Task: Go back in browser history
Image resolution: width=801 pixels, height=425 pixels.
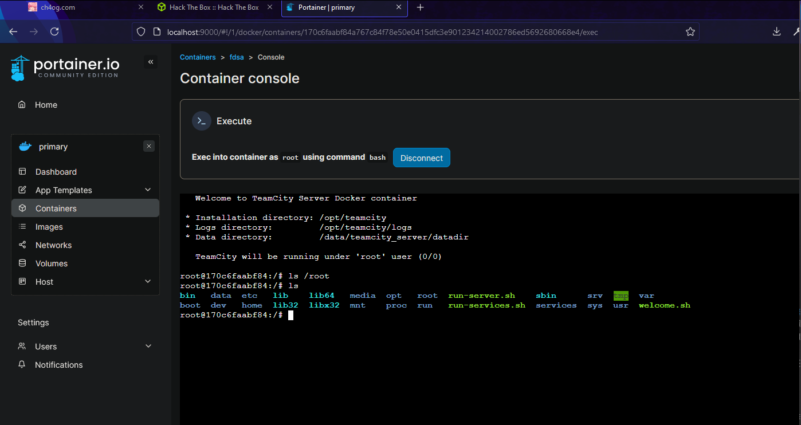Action: pos(13,32)
